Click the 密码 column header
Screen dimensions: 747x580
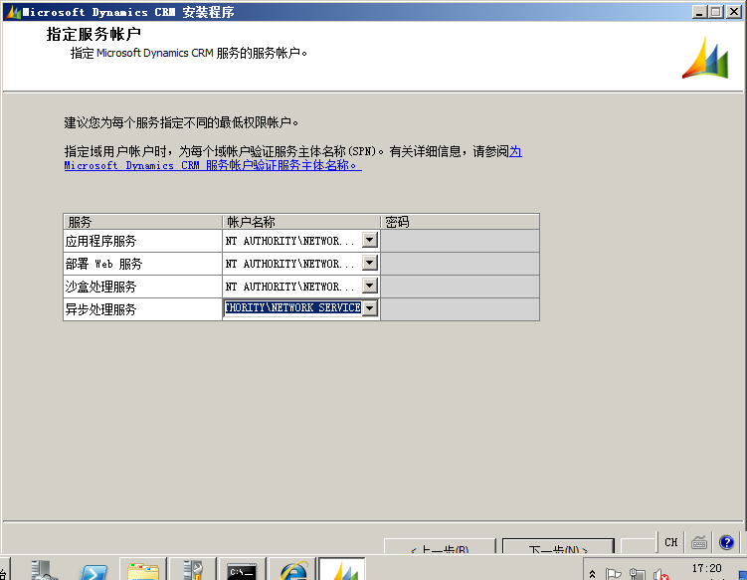[x=461, y=222]
